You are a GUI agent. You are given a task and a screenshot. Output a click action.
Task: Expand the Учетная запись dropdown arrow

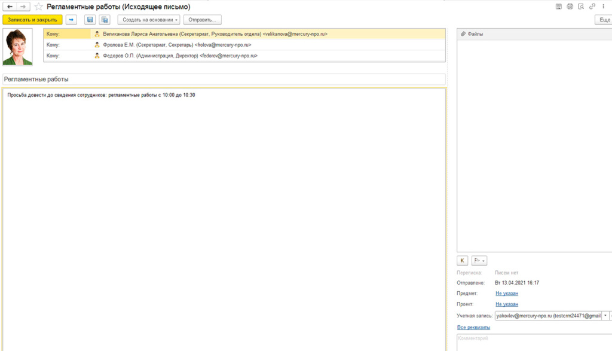(605, 316)
